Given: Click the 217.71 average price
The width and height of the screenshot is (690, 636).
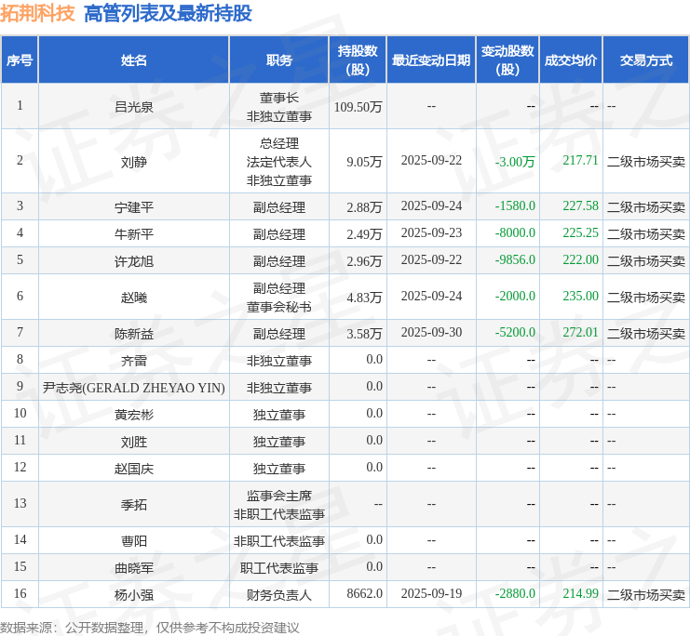Looking at the screenshot, I should coord(580,161).
